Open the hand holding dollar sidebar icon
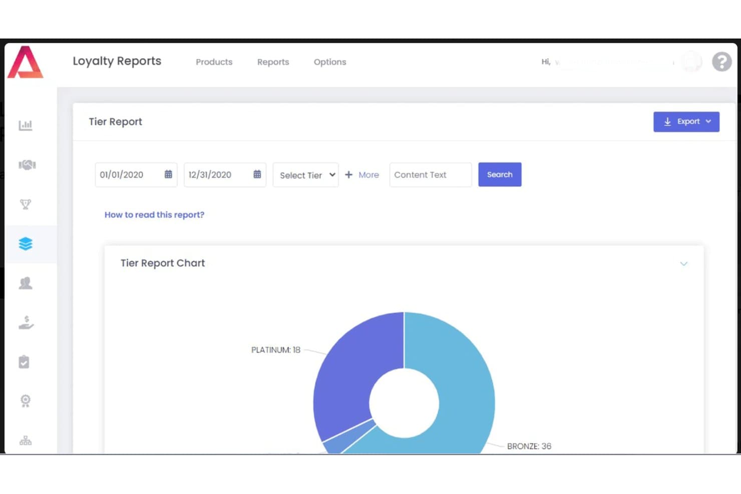This screenshot has height=494, width=741. (x=26, y=323)
